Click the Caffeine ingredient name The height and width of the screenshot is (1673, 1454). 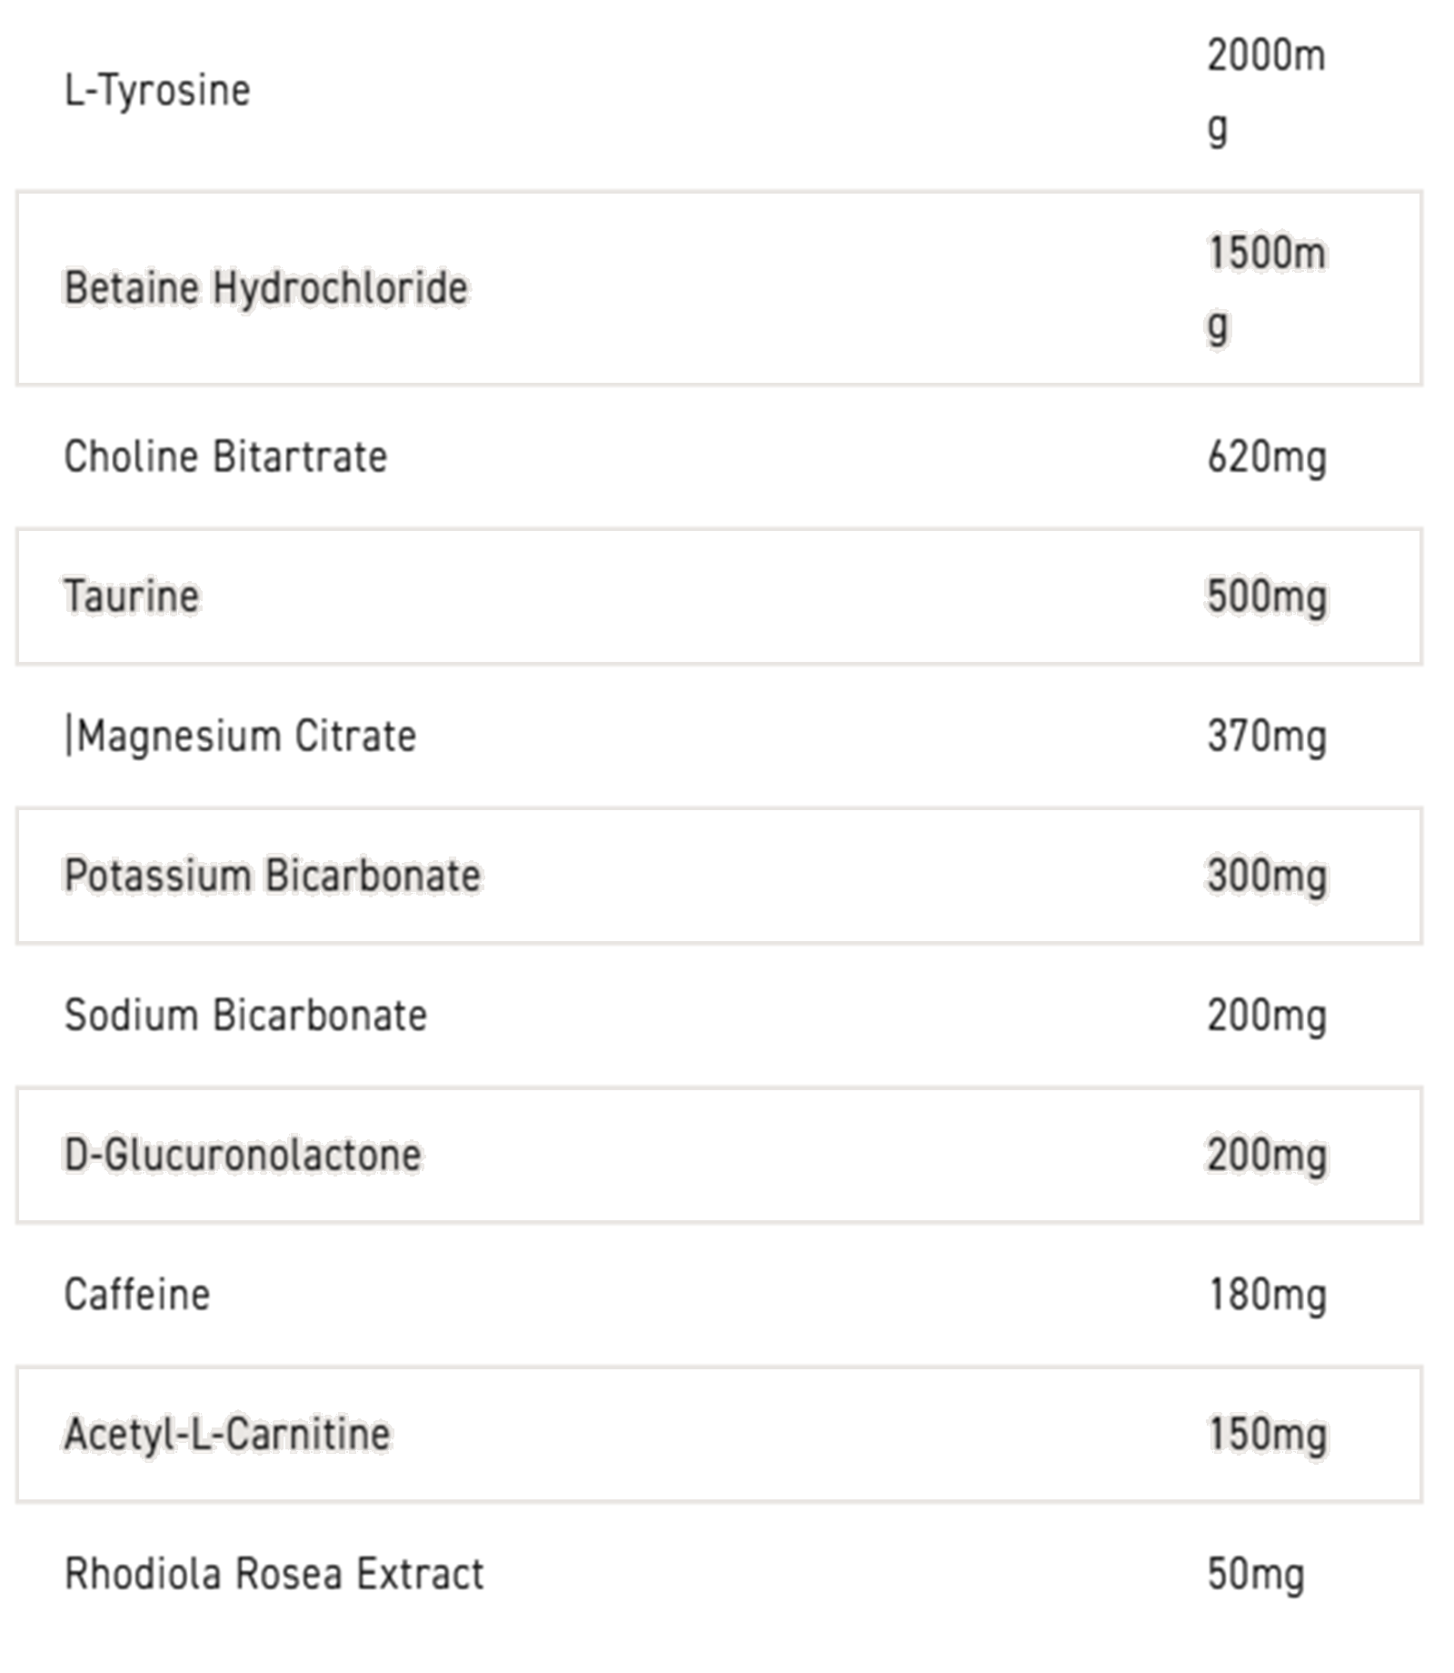click(137, 1295)
